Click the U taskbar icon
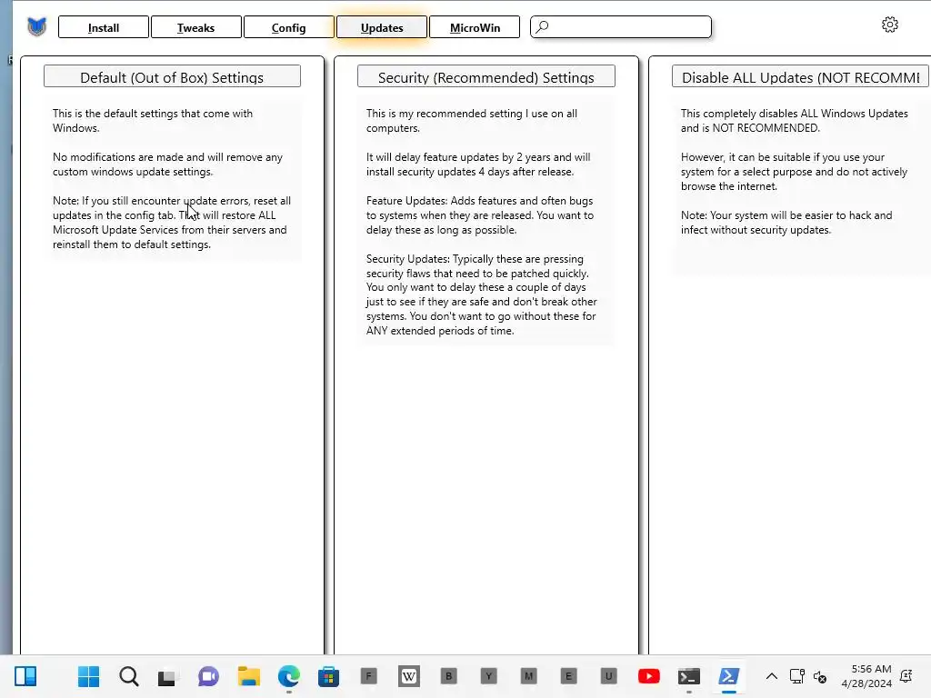931x698 pixels. pos(608,676)
